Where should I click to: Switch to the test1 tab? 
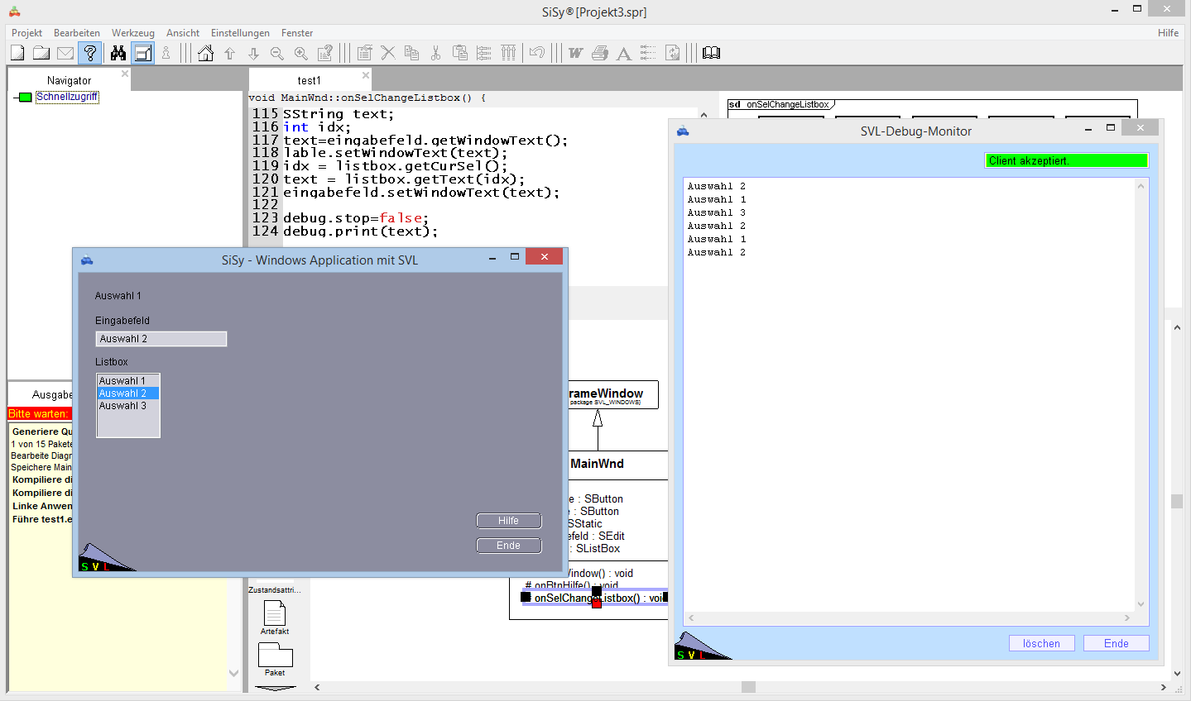[x=309, y=80]
